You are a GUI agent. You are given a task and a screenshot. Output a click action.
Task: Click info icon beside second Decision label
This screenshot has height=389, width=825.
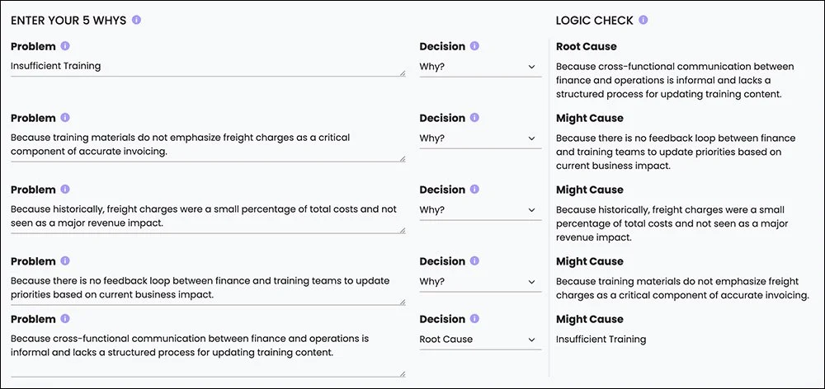pyautogui.click(x=475, y=118)
